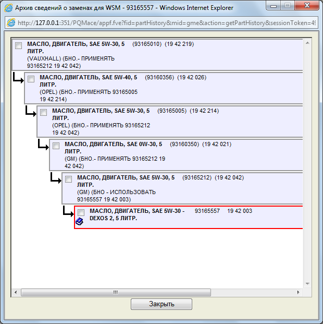Click the horizontal scrollbar left arrow
This screenshot has height=324, width=323.
16,292
